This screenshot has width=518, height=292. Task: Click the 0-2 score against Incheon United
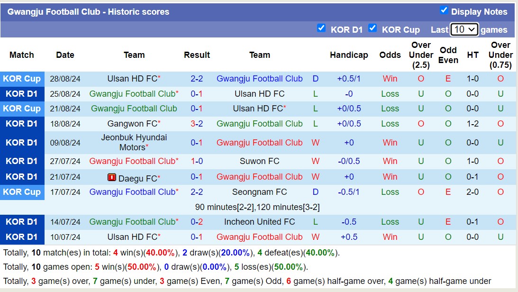click(x=197, y=222)
